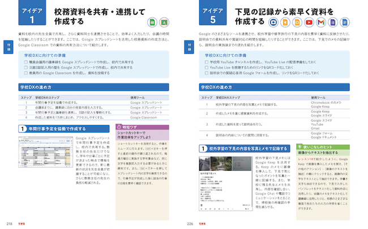Click the Chromebook camera icon in Idea 5 heading
368x229 pixels.
(x=273, y=22)
